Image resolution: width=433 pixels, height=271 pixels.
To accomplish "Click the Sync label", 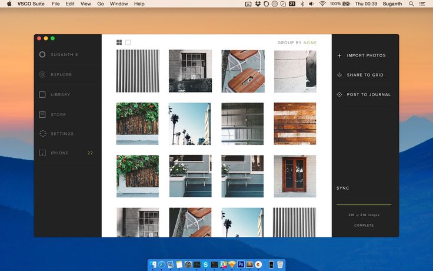I will pyautogui.click(x=343, y=189).
